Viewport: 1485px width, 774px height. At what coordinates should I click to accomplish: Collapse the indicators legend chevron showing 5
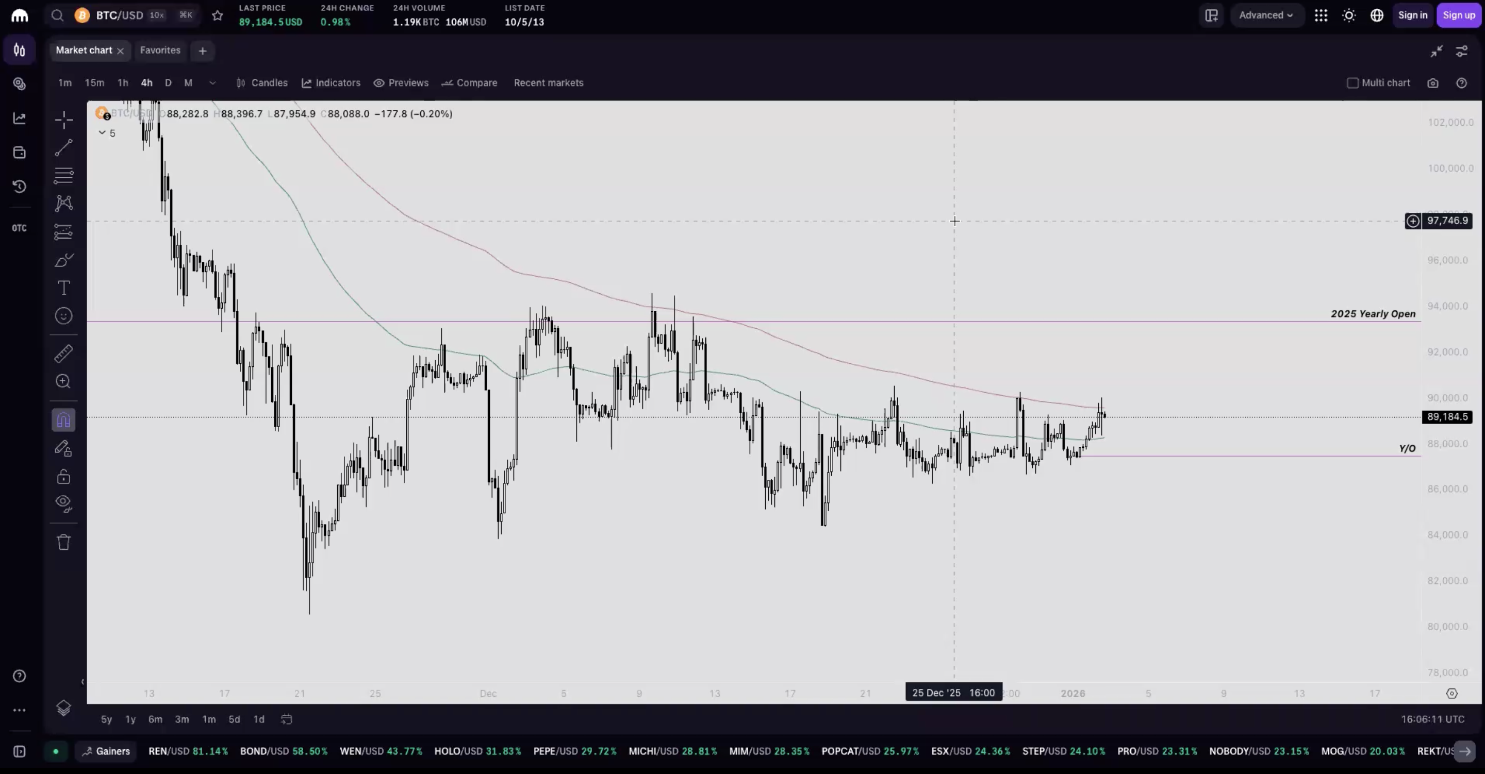coord(102,133)
